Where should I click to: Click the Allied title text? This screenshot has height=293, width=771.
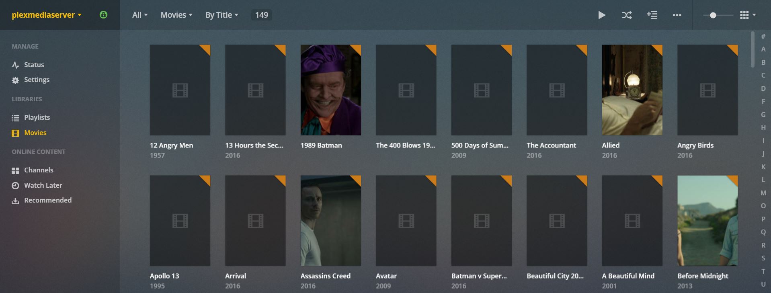[x=611, y=145]
